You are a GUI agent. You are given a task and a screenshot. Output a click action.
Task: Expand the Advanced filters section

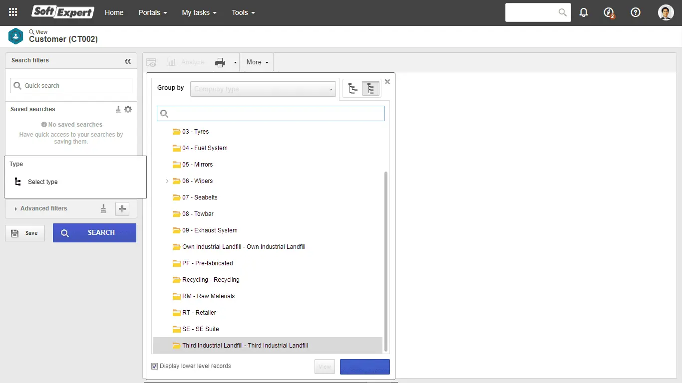tap(40, 208)
